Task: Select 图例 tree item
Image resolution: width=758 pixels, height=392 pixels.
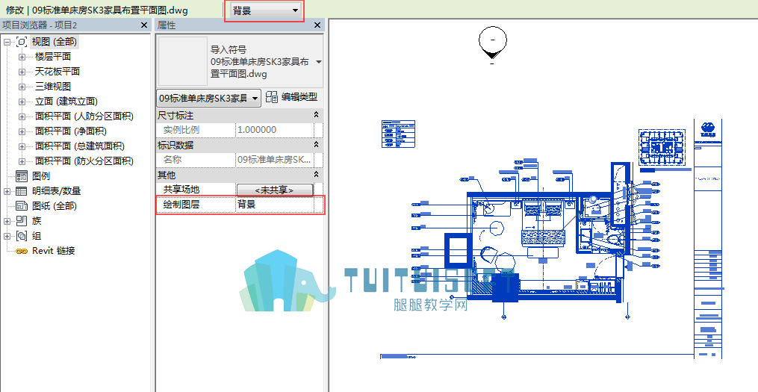Action: pyautogui.click(x=41, y=176)
